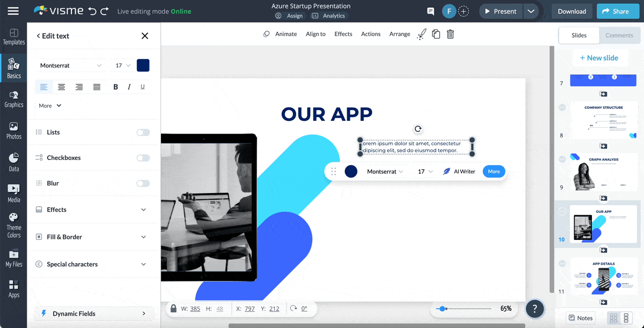
Task: Open the Arrange menu
Action: (x=399, y=34)
